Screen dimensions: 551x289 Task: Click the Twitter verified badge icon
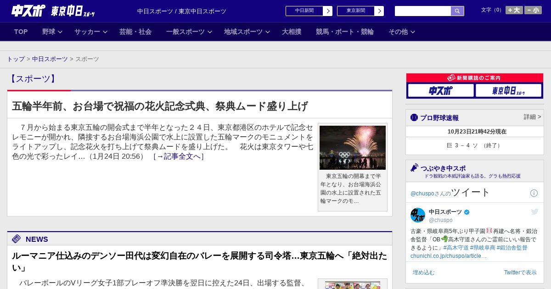click(x=467, y=212)
